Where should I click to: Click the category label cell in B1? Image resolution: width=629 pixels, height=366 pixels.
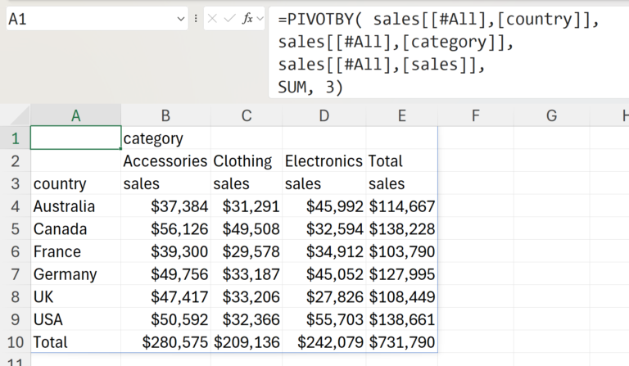[165, 138]
